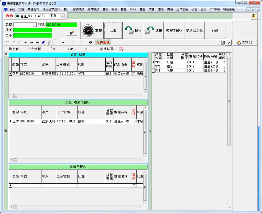Toggle checkbox beside 過帳 剔退 header
The height and width of the screenshot is (213, 262).
[x=6, y=55]
